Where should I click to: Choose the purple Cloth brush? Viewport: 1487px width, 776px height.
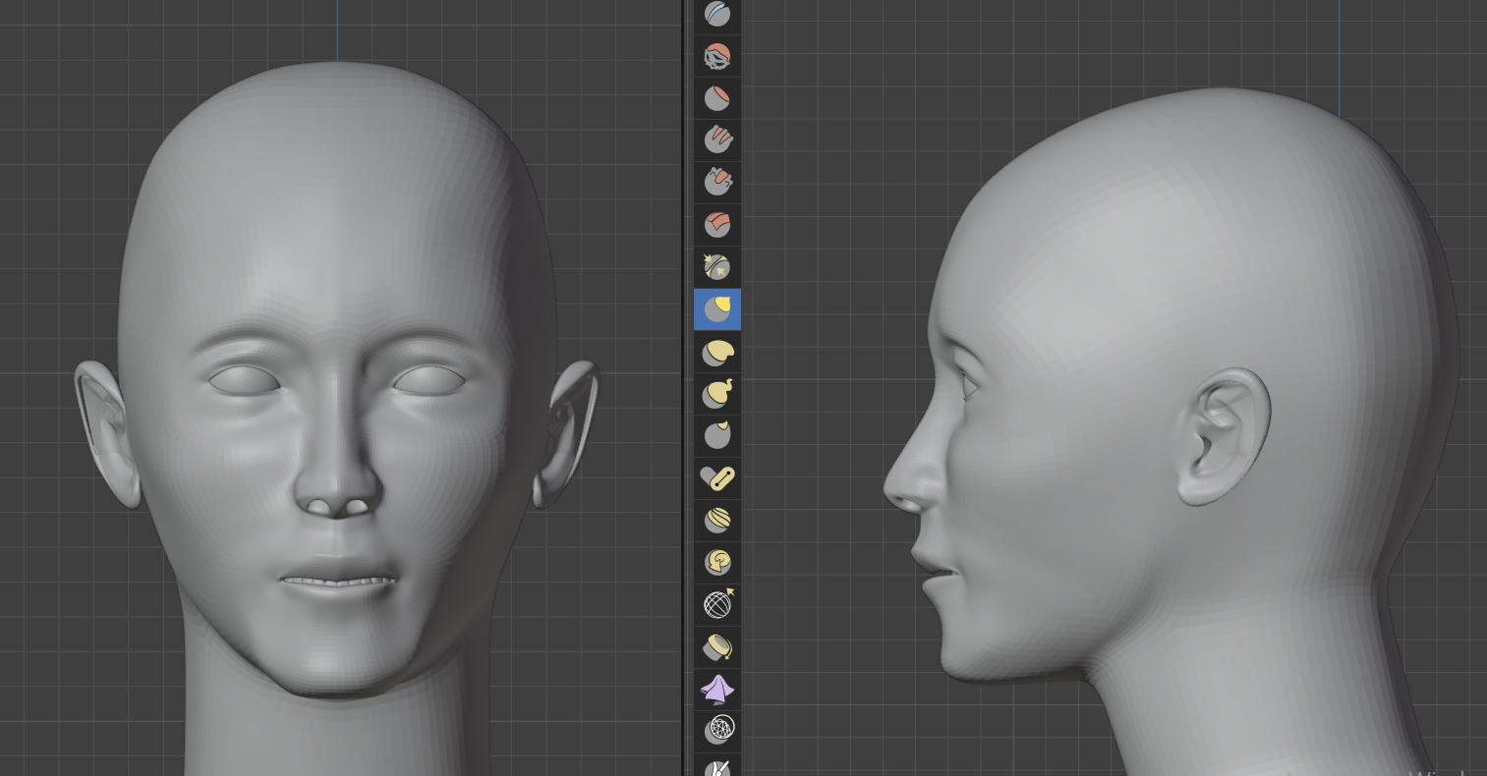tap(717, 689)
